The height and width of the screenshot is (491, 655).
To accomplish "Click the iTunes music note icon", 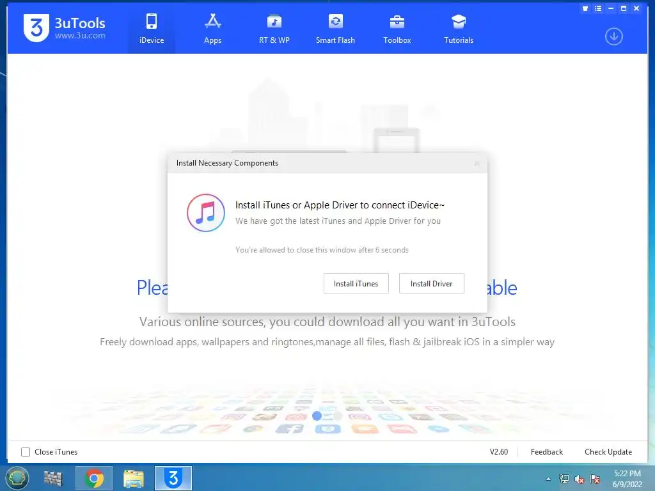I will click(x=205, y=213).
